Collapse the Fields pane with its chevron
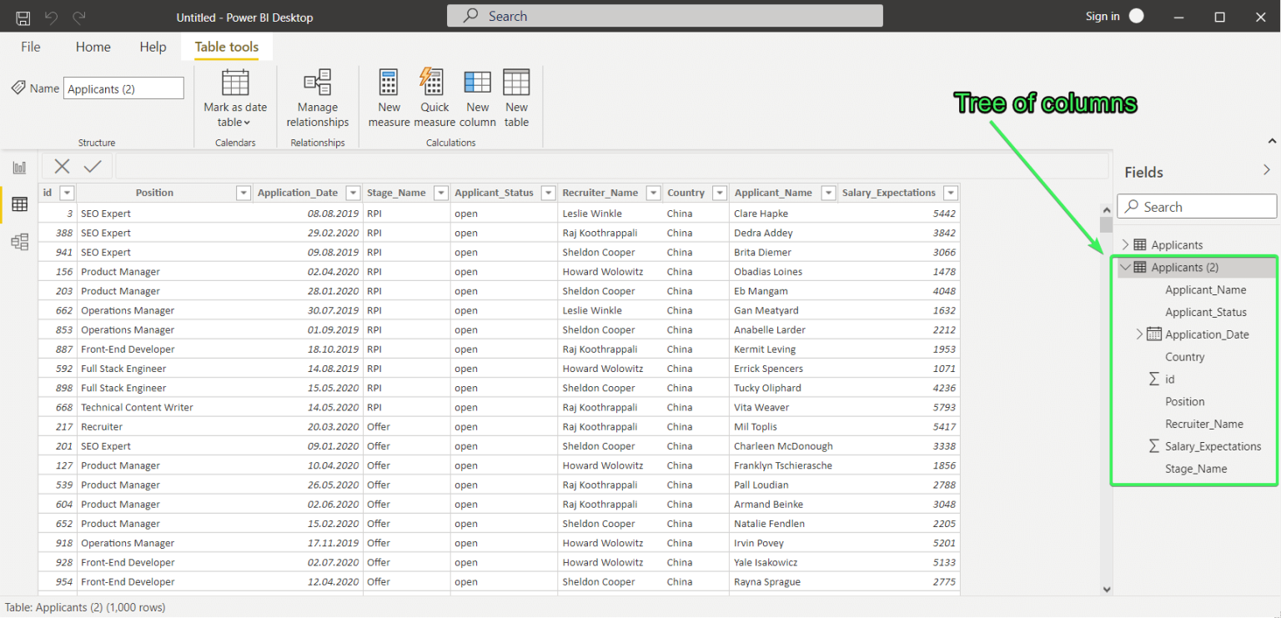The height and width of the screenshot is (618, 1281). coord(1267,169)
